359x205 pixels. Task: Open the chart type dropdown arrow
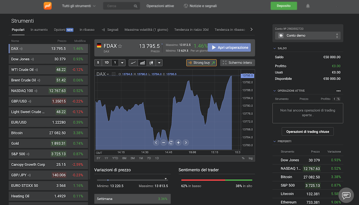[159, 62]
